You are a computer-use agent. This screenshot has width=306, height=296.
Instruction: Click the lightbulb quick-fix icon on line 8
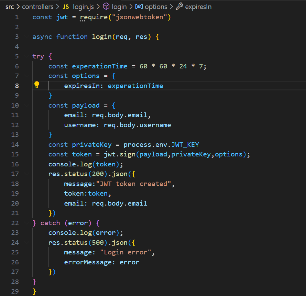coord(37,85)
